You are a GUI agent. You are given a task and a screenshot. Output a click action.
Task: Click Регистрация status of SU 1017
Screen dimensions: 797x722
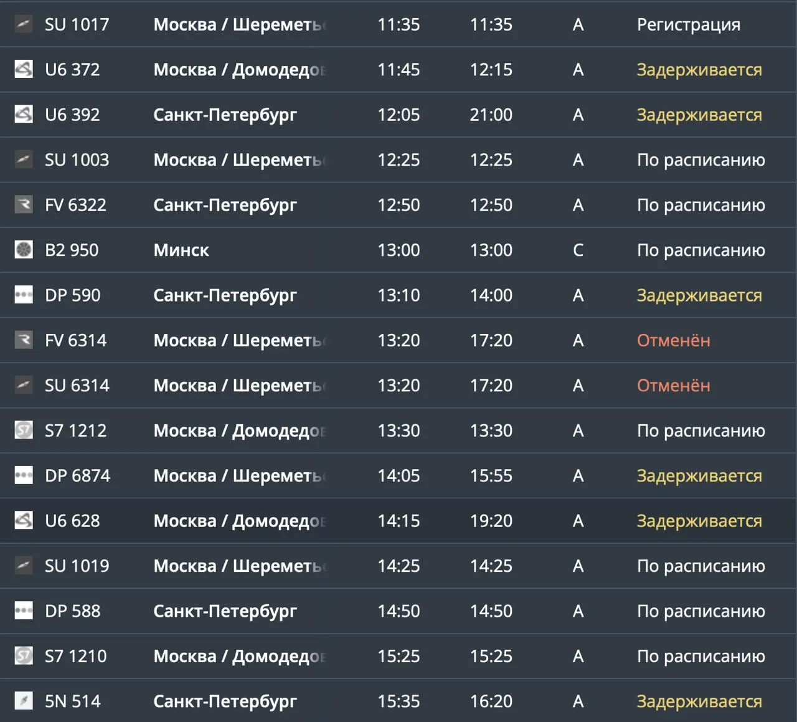coord(689,25)
